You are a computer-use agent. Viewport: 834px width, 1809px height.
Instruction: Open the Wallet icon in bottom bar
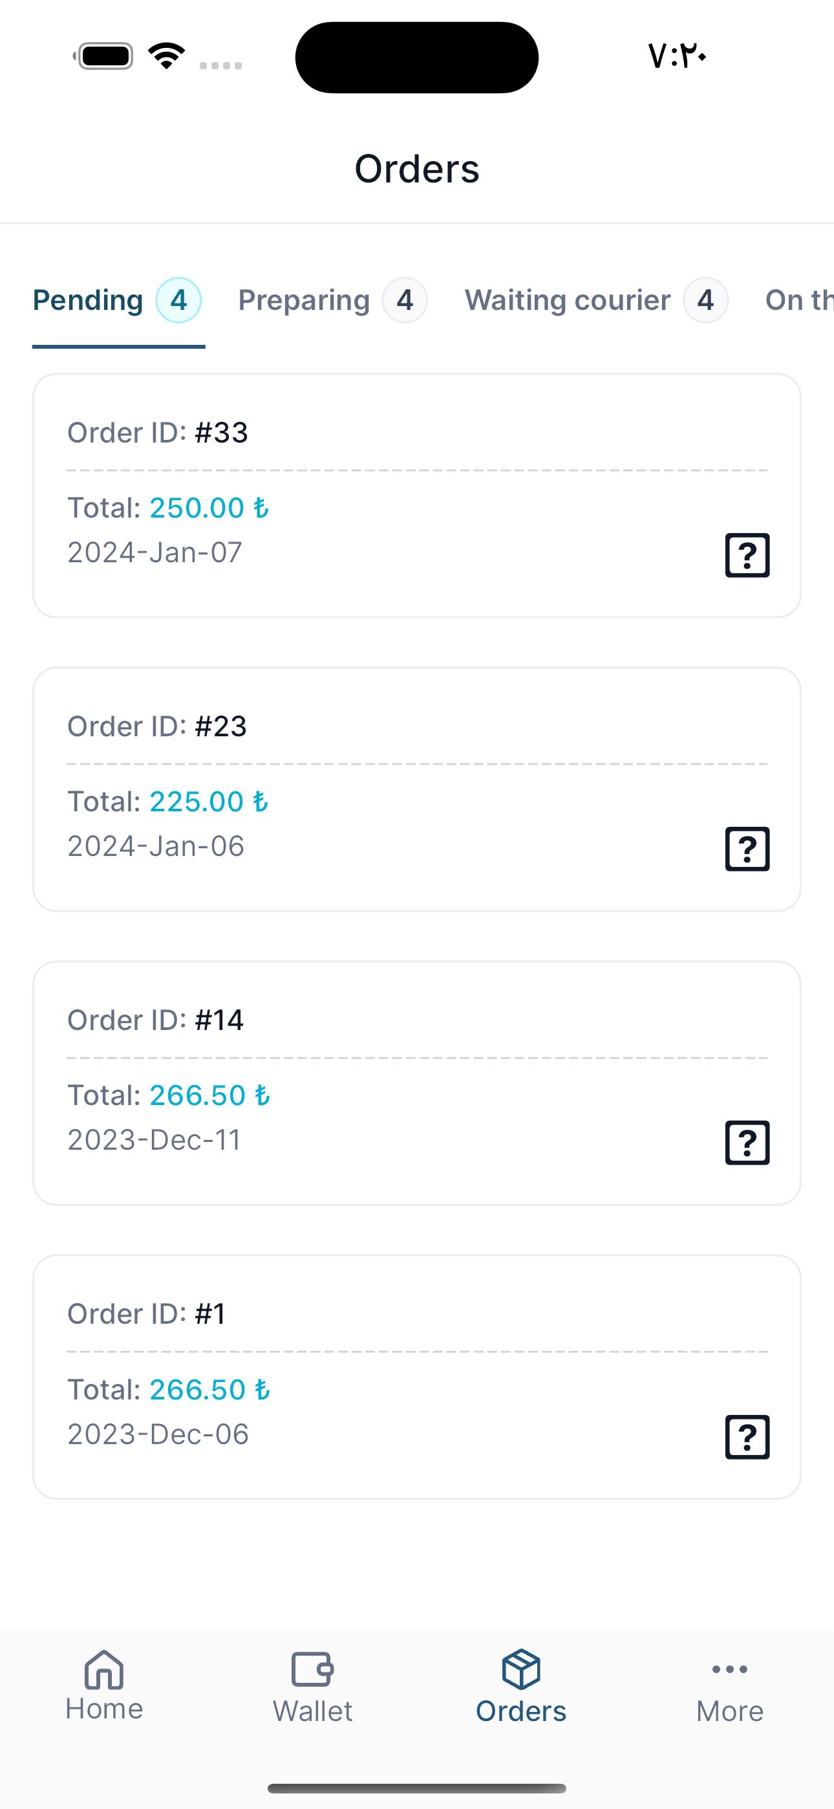[x=312, y=1669]
